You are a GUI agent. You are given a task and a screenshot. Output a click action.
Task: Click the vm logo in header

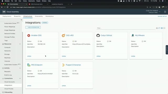(x=4, y=12)
